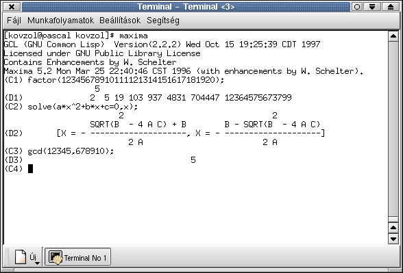Click the up-arrow eject-style titlebar button
This screenshot has width=403, height=273.
point(391,6)
